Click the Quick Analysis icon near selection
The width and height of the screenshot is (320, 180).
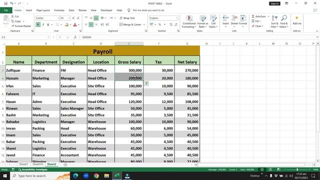coord(146,83)
